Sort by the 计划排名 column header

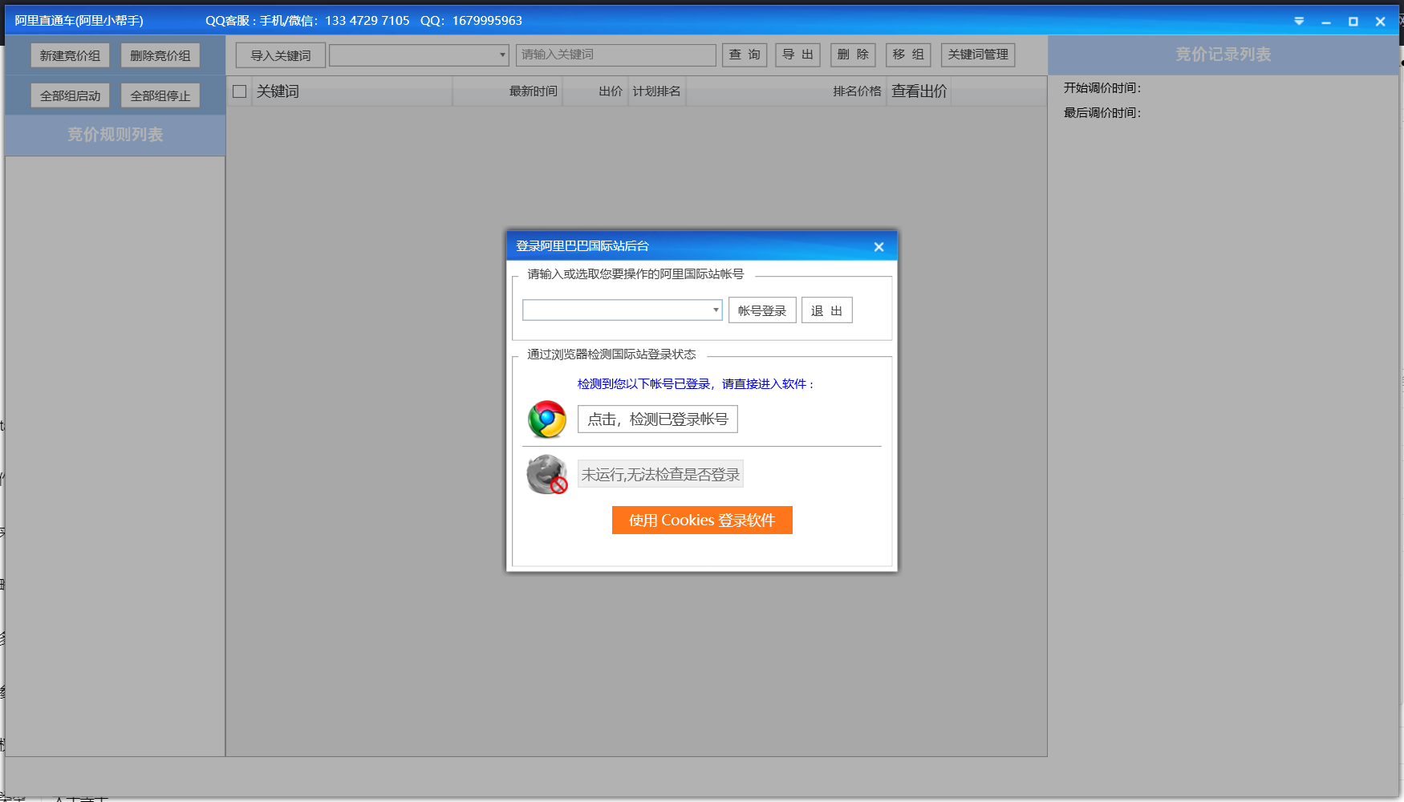[x=656, y=91]
